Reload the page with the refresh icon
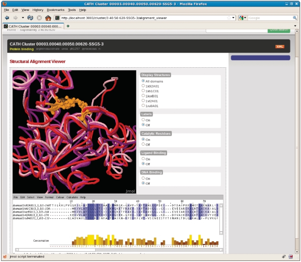This screenshot has width=301, height=262. pyautogui.click(x=30, y=18)
